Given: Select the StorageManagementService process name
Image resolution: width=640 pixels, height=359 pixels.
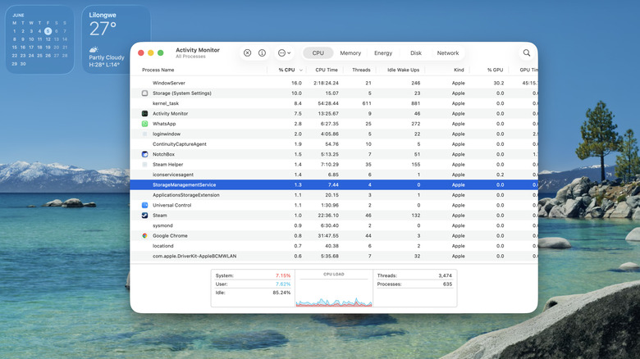Looking at the screenshot, I should [184, 184].
